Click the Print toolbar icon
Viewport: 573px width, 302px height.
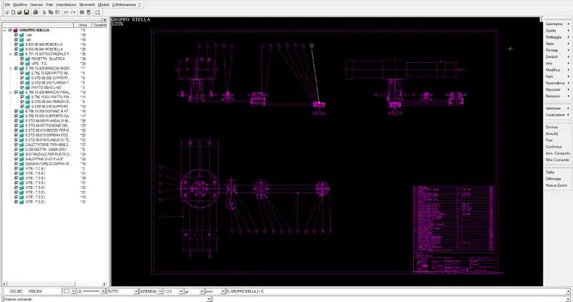coord(36,12)
